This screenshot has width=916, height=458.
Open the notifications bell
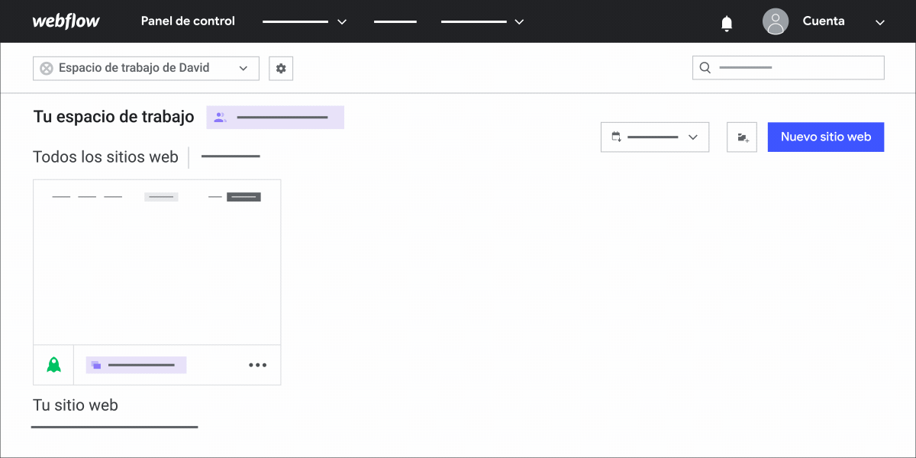[x=726, y=22]
